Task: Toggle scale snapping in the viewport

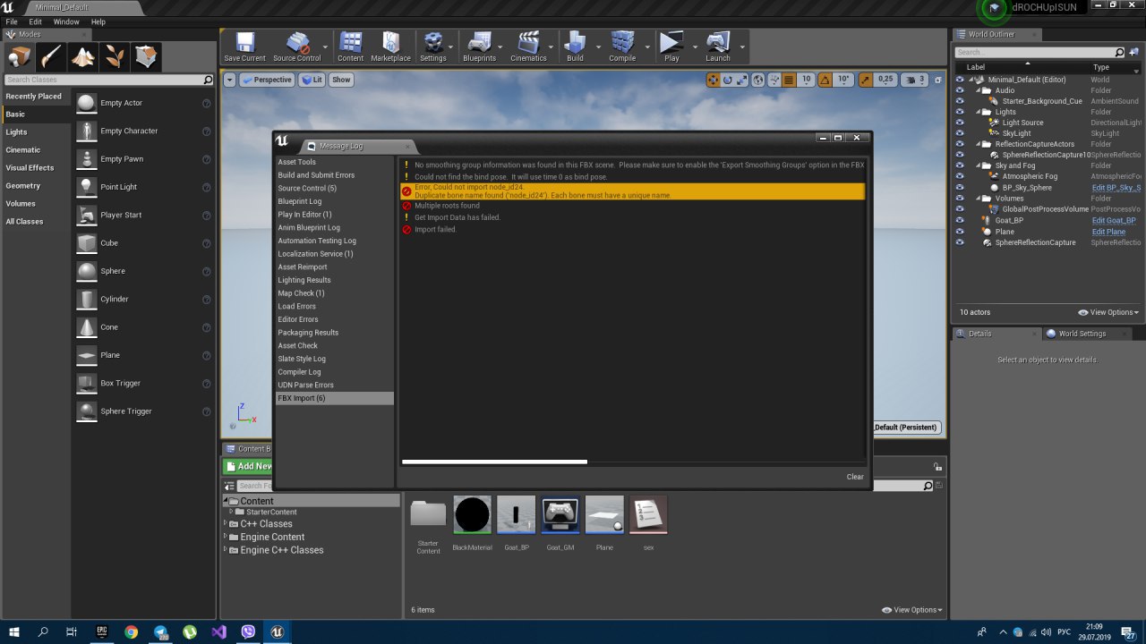Action: pos(866,80)
